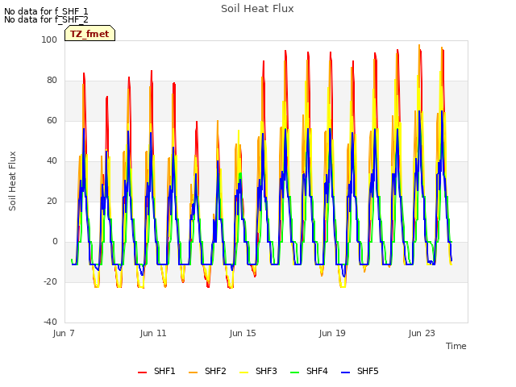Click the SHF3 legend label
This screenshot has width=516, height=387.
(266, 371)
